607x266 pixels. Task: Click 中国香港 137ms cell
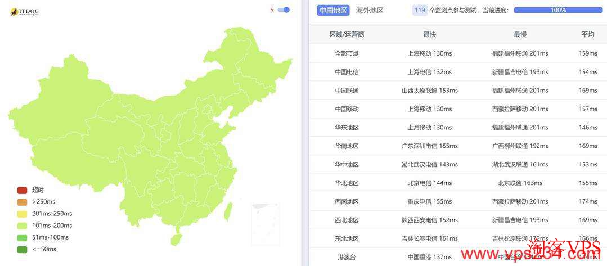tap(430, 257)
